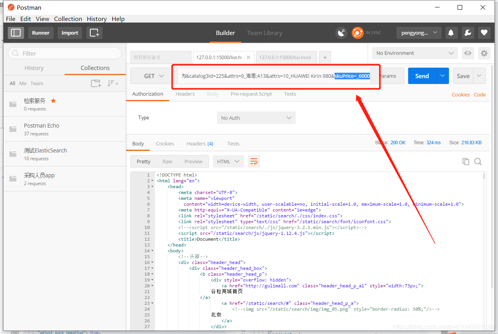Open the History menu

click(x=96, y=19)
